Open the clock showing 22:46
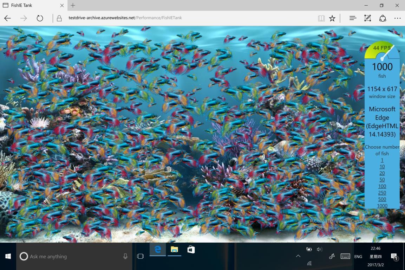 [x=375, y=256]
